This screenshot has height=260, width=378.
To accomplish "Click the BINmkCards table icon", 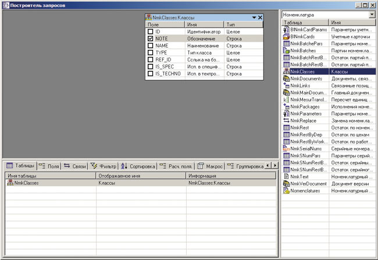I will (286, 36).
